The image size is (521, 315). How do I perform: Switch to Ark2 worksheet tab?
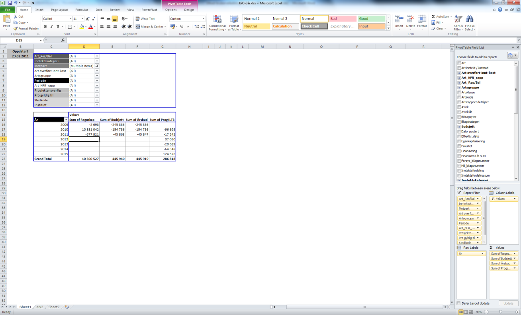point(39,307)
